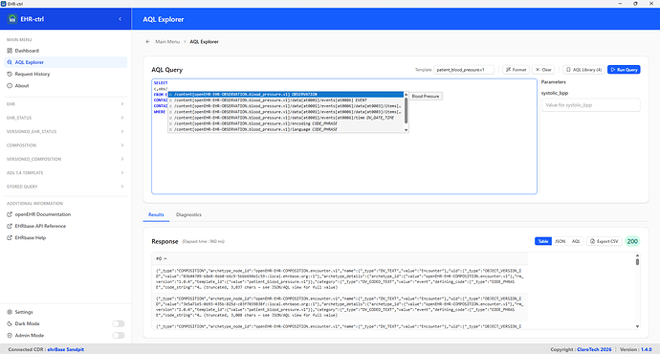
Task: Click the Version 1.4.0 status text
Action: coord(636,349)
